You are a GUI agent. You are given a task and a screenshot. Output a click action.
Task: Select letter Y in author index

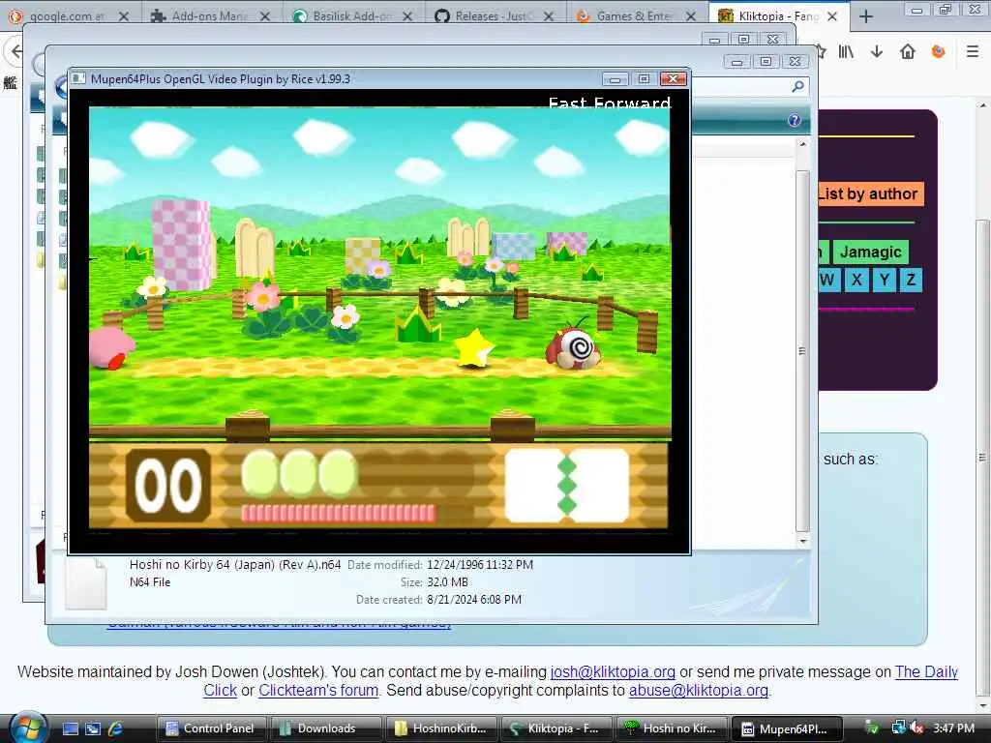(x=885, y=280)
